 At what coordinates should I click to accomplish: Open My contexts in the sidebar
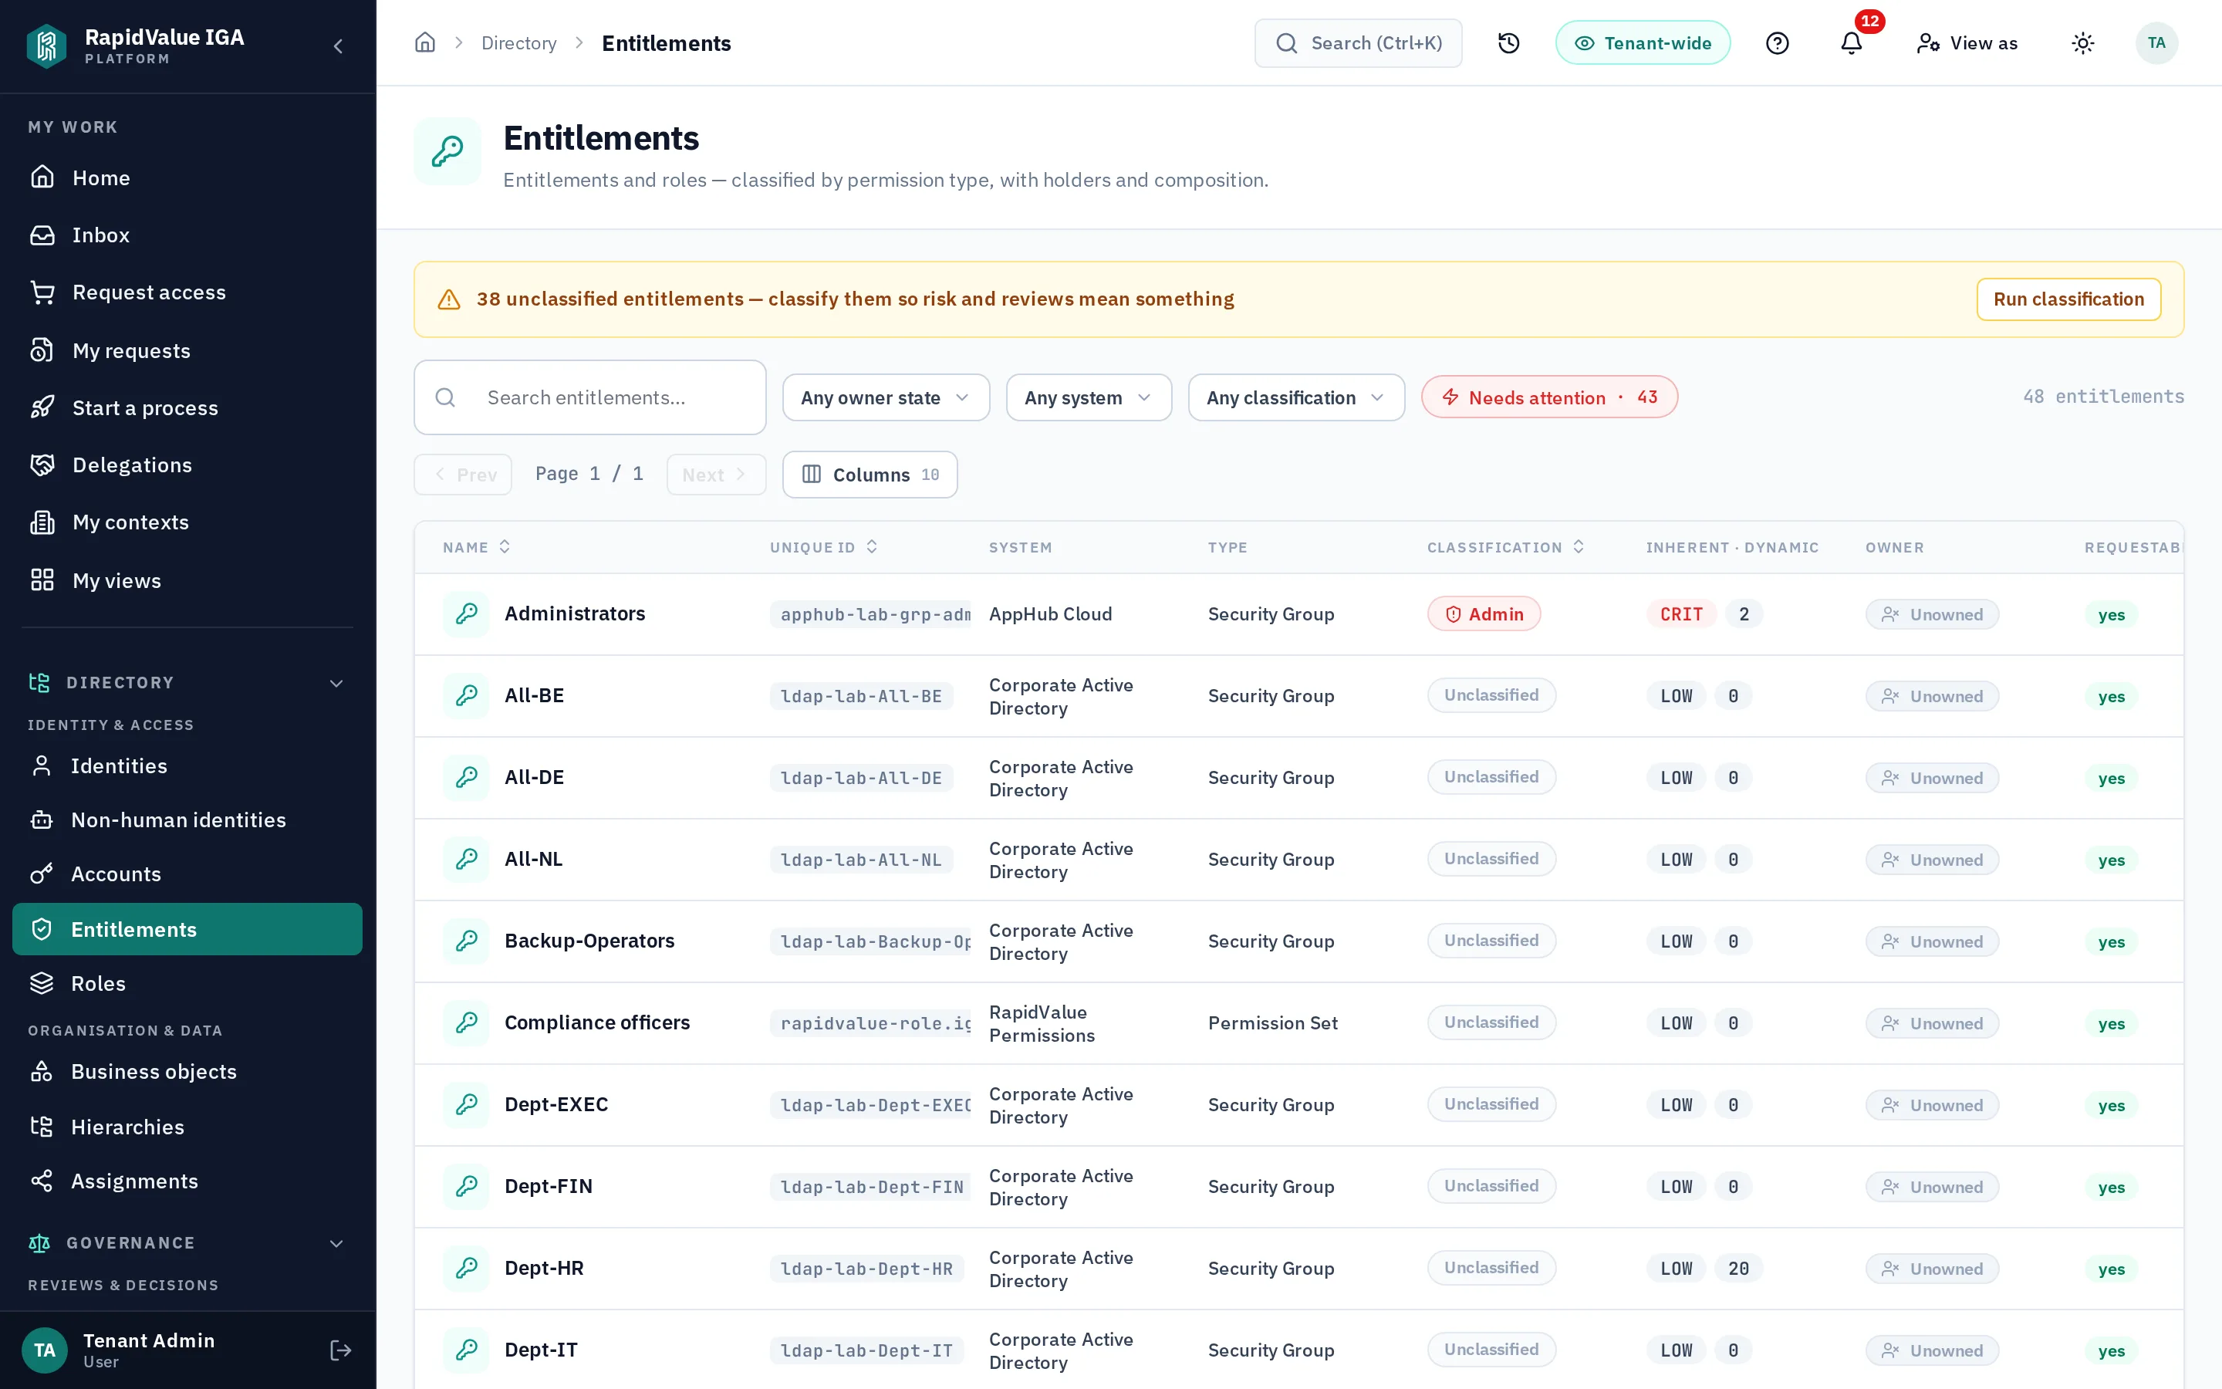pos(187,522)
